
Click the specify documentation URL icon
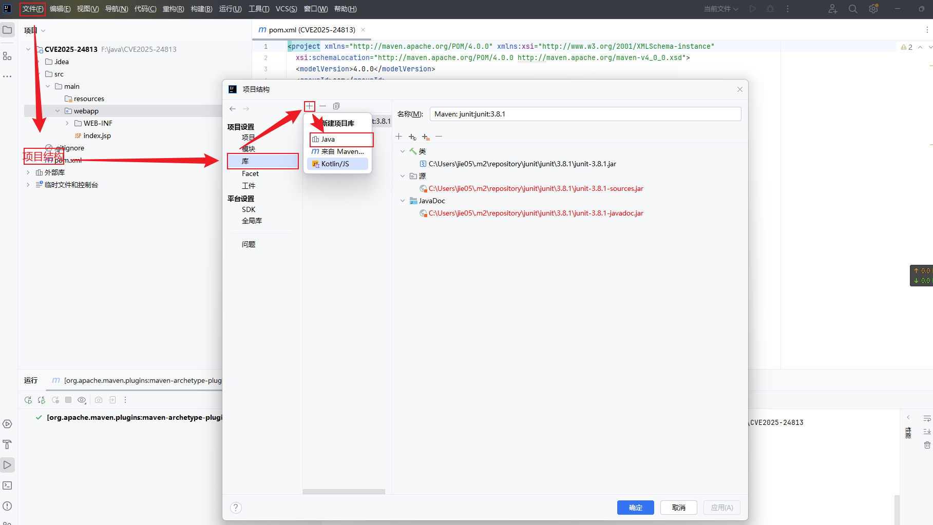pyautogui.click(x=412, y=137)
